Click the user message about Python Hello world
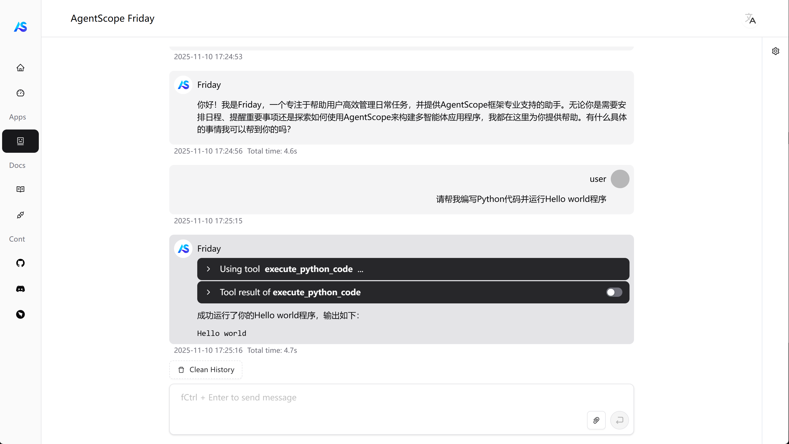Viewport: 789px width, 444px height. [521, 199]
